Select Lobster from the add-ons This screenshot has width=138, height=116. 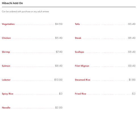6,80
